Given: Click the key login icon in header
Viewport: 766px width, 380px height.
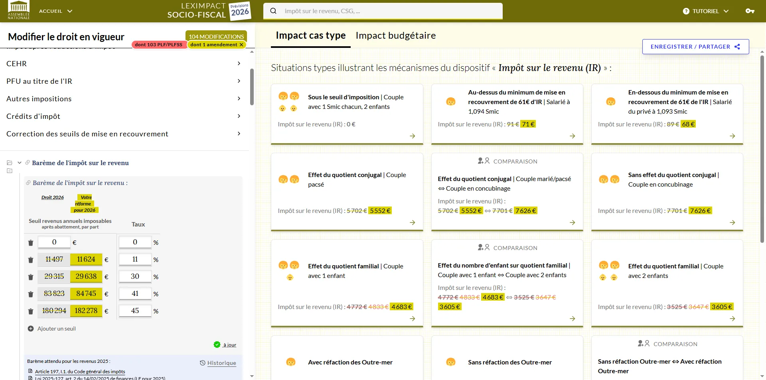Looking at the screenshot, I should 750,11.
